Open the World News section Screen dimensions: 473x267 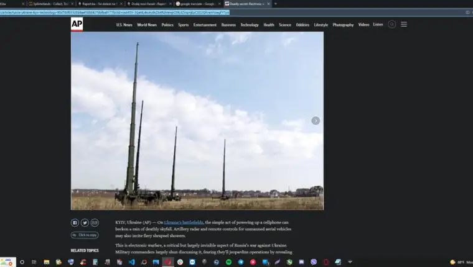pyautogui.click(x=147, y=25)
